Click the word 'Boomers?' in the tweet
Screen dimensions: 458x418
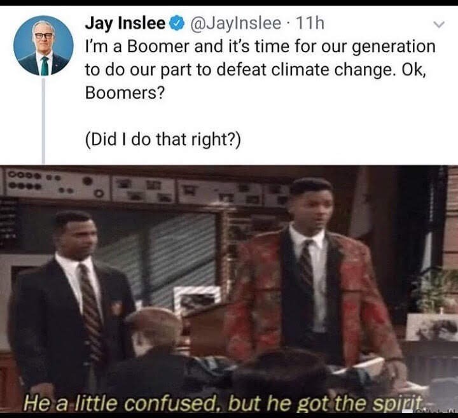125,93
